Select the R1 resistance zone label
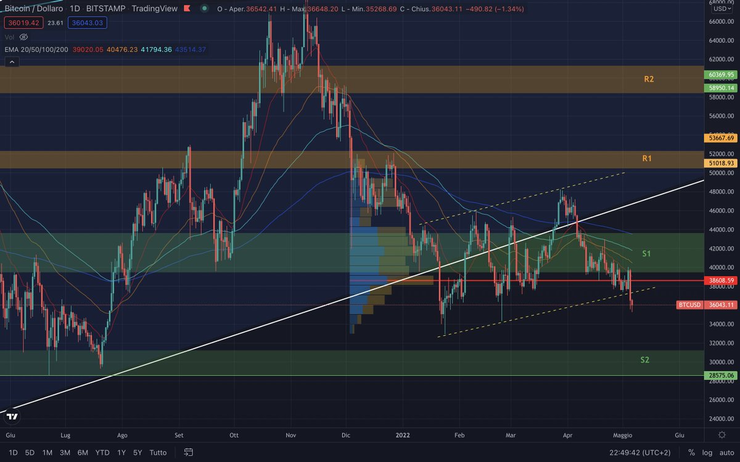 [x=647, y=158]
